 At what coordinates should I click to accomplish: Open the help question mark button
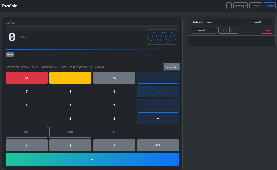(229, 6)
